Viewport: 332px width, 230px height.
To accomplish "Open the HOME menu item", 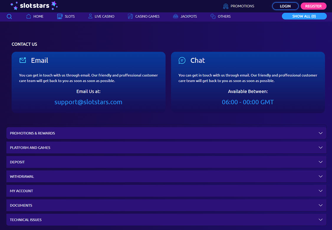I will 38,16.
